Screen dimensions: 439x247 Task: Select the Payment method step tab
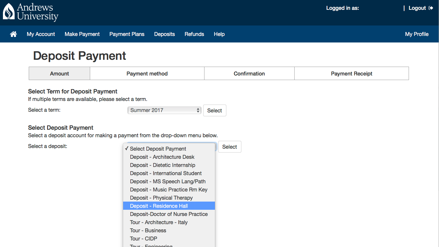(147, 74)
